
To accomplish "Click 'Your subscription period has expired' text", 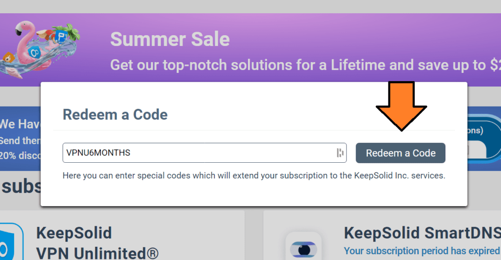I will (422, 251).
